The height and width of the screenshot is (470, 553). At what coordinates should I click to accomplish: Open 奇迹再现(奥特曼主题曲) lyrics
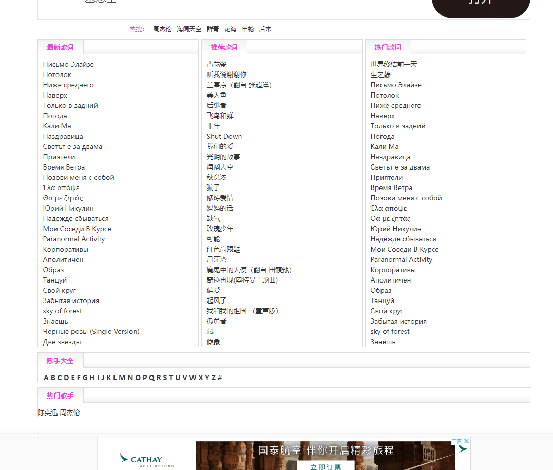(x=242, y=280)
